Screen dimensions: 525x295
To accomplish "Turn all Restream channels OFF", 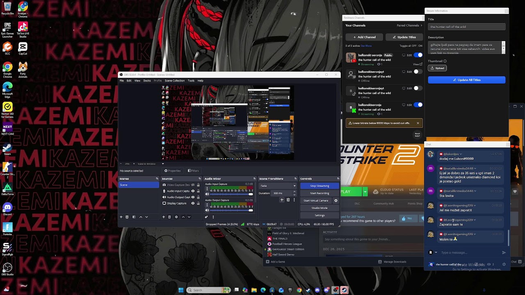I will coord(413,46).
